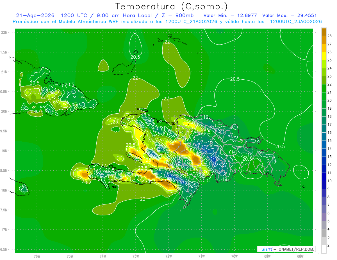Click the yellow legend swatch above 25
The image size is (337, 260).
point(324,56)
